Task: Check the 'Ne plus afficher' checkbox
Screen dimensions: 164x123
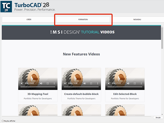Action: tap(3, 121)
